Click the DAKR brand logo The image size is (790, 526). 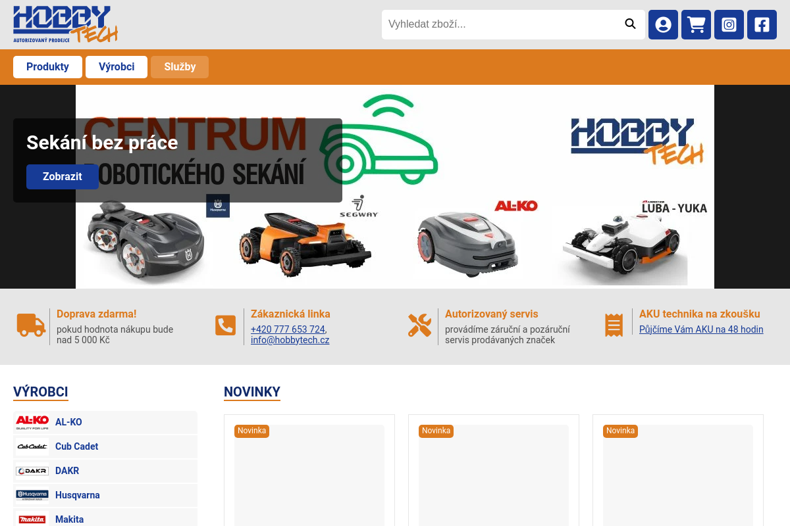coord(32,471)
